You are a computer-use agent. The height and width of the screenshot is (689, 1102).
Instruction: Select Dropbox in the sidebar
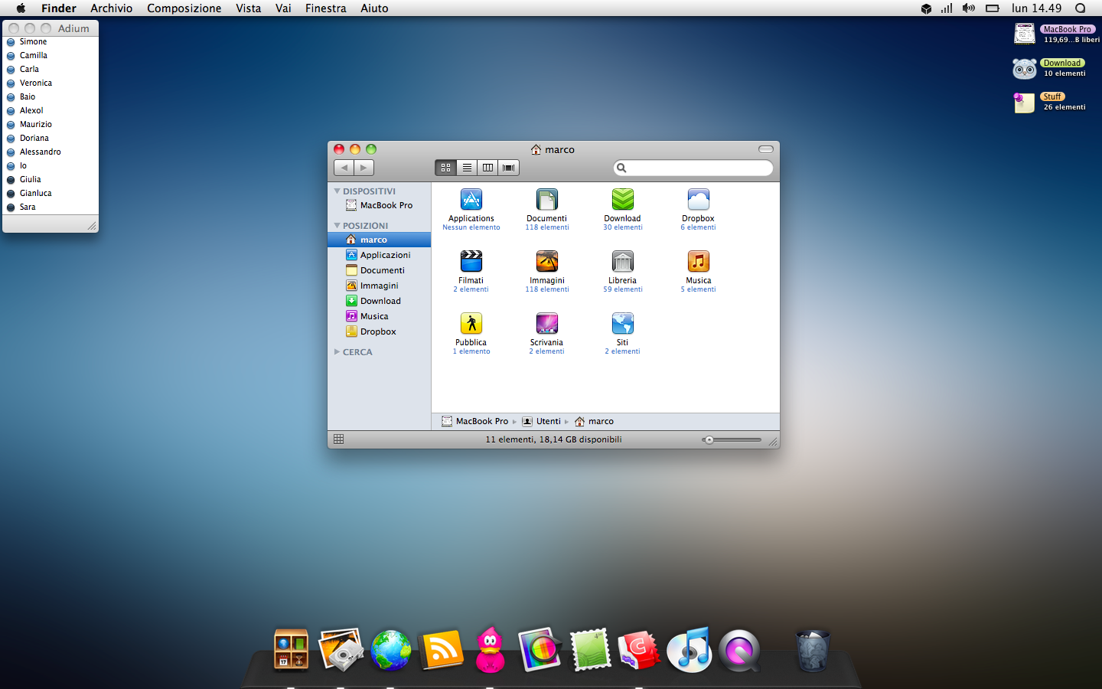(379, 331)
